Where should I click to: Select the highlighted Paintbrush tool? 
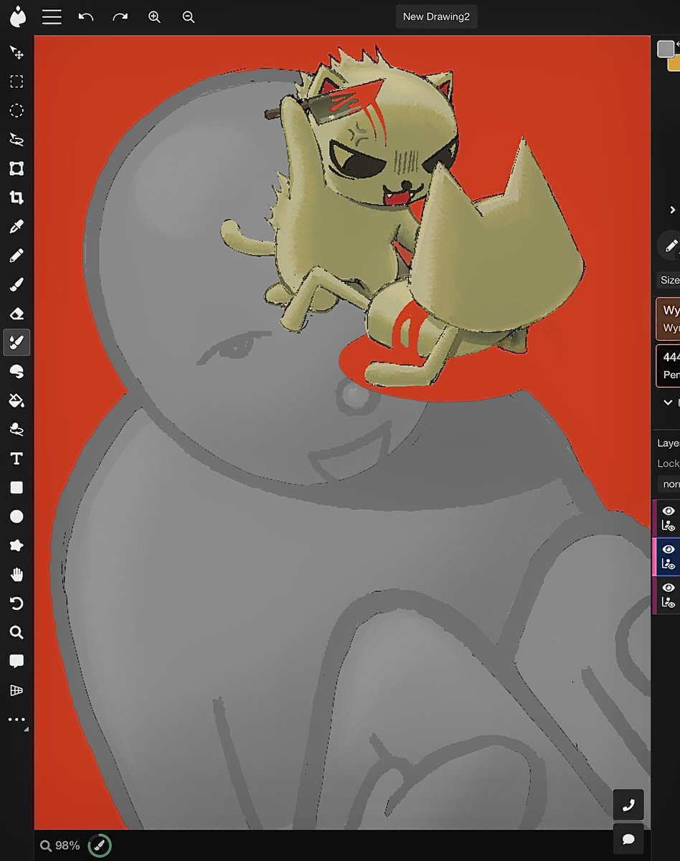tap(16, 342)
